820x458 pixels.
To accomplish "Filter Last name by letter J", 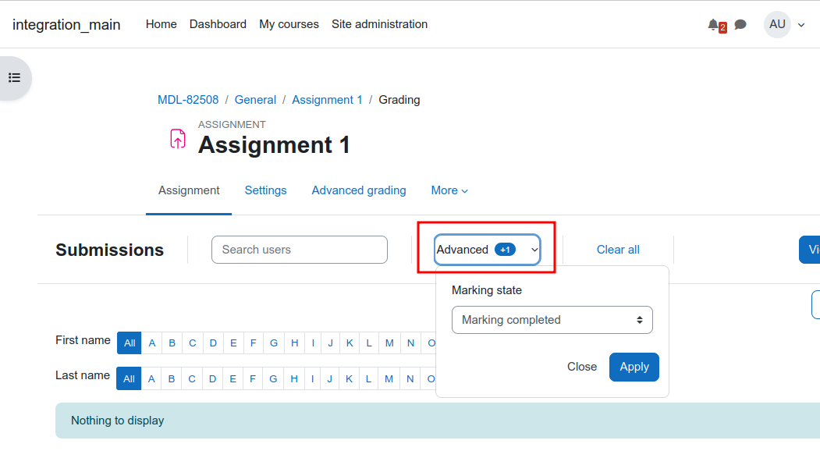I will (329, 378).
